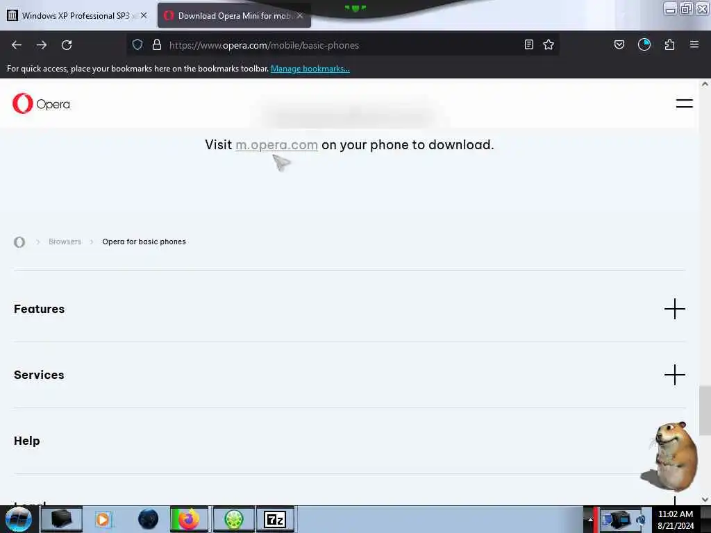711x533 pixels.
Task: Open the clock showing 11:02 AM
Action: [676, 519]
